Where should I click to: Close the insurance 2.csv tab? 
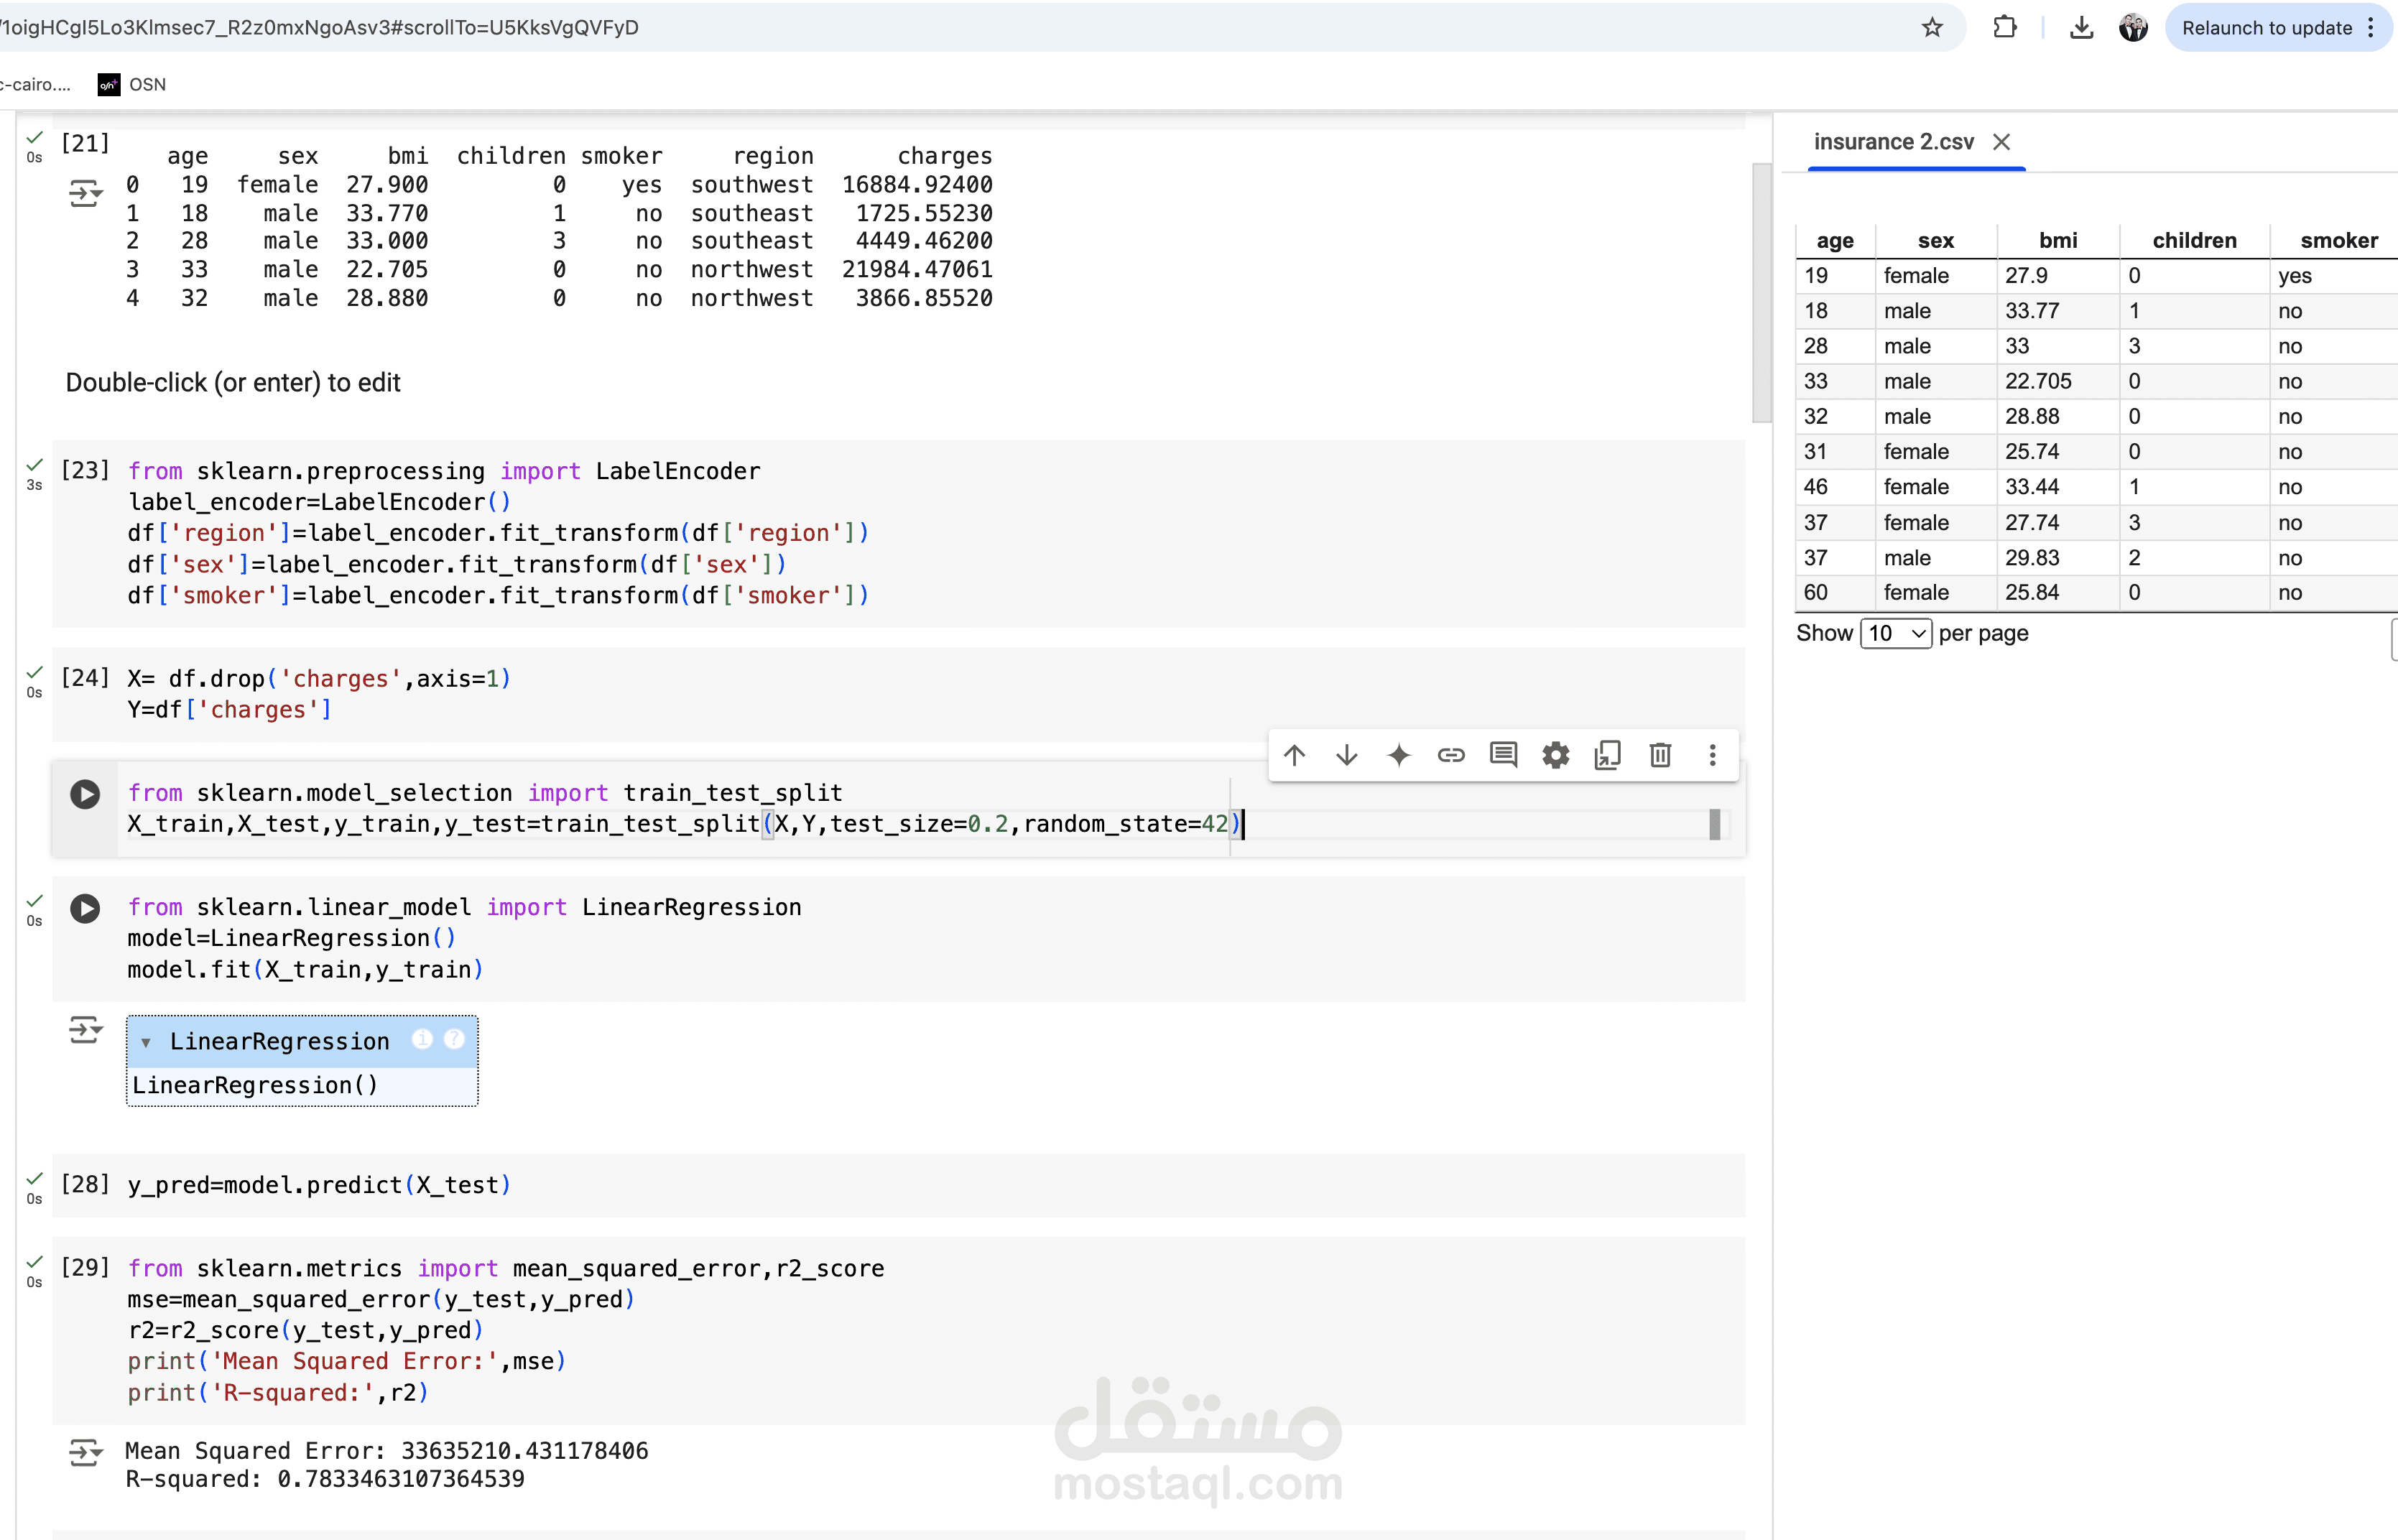(x=2001, y=142)
